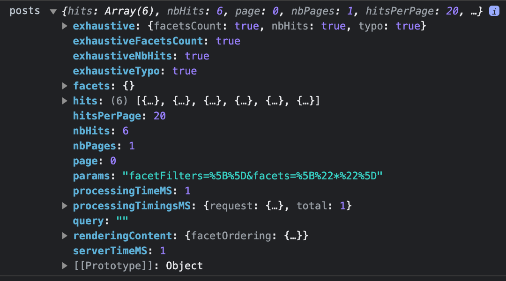
Task: Select the exhaustiveFacetsCount property
Action: point(138,41)
